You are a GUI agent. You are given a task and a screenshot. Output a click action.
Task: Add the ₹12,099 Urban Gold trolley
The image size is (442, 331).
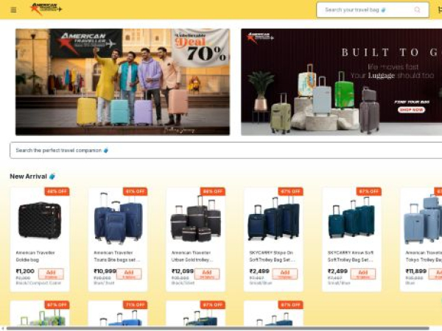(207, 274)
